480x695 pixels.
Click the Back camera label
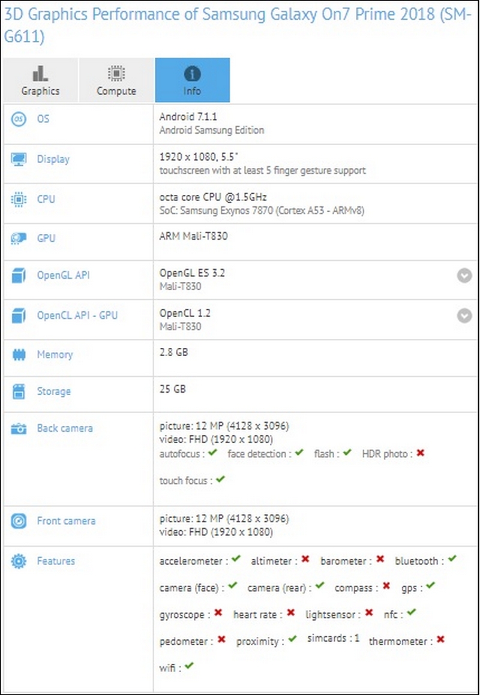click(65, 428)
